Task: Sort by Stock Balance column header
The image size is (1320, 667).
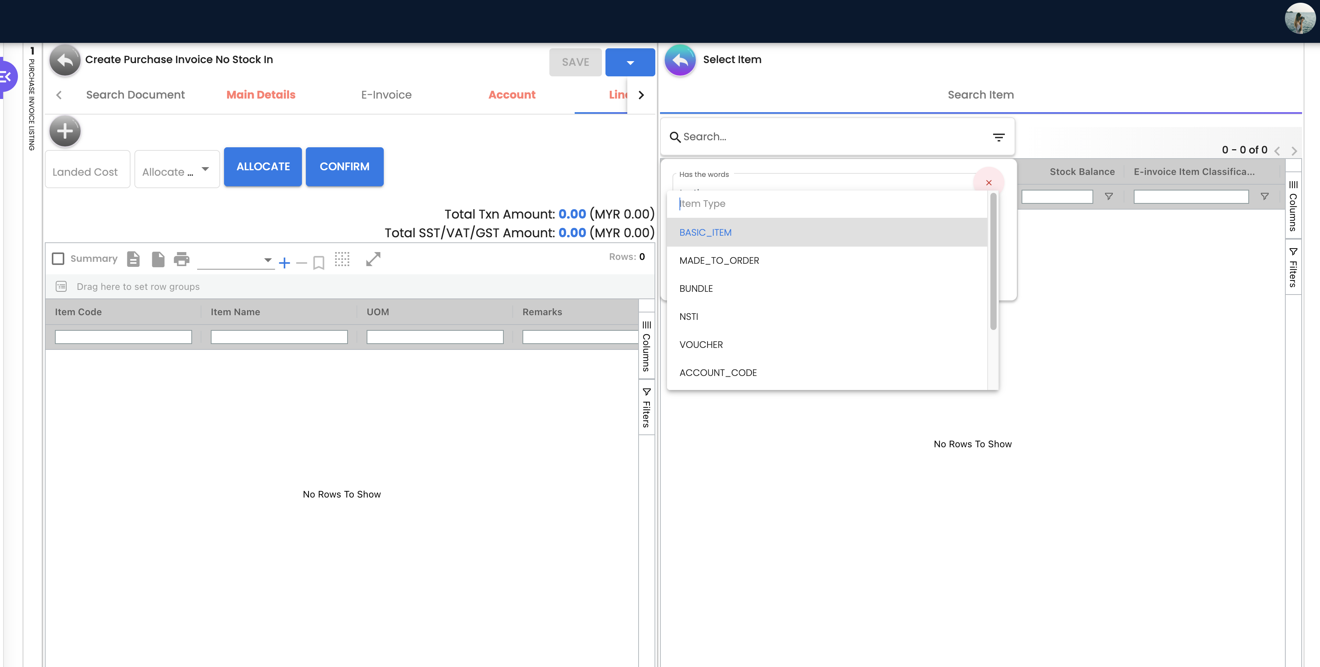Action: (x=1082, y=172)
